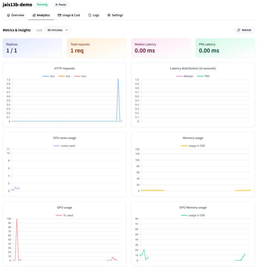259x269 pixels.
Task: Click the Latency distribution chart title
Action: 193,68
